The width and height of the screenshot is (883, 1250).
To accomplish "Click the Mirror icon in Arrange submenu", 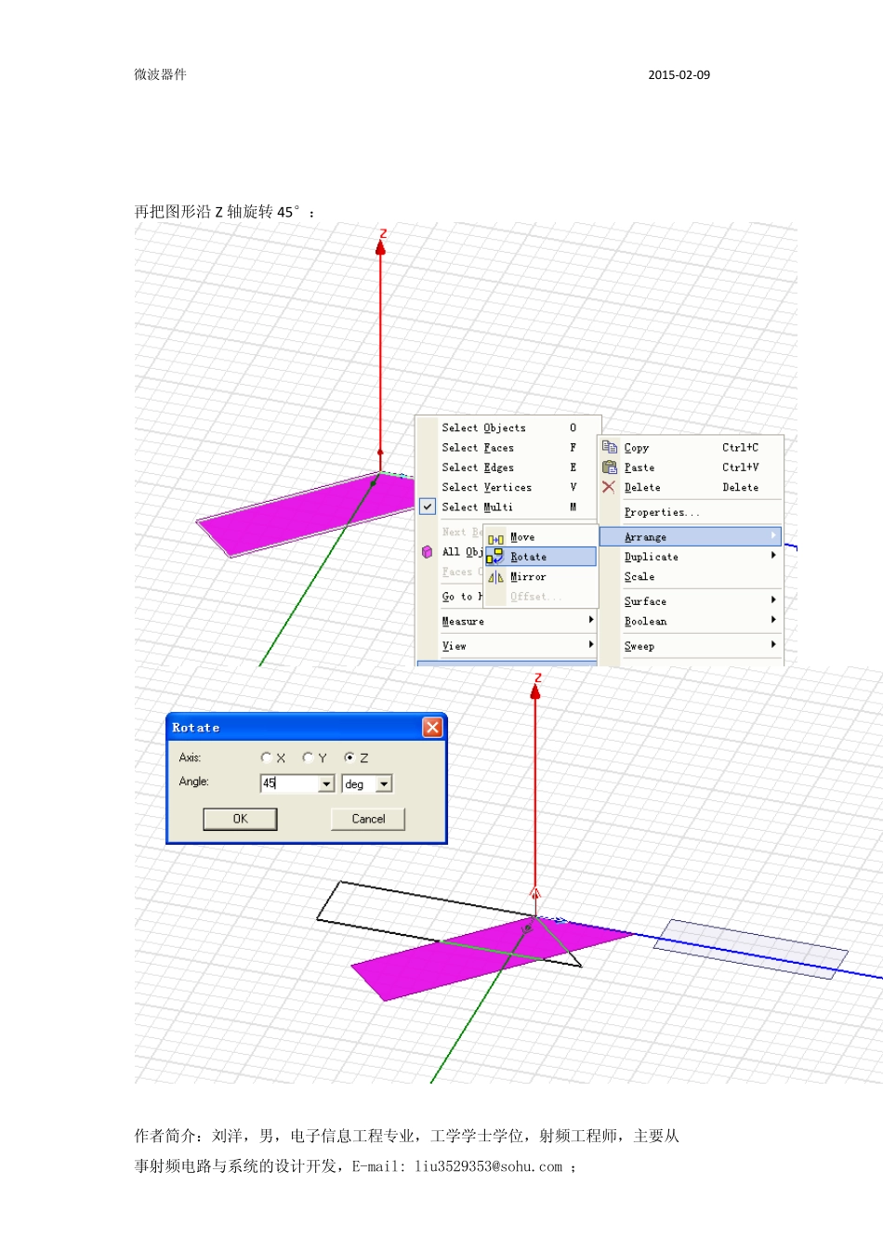I will pos(495,577).
